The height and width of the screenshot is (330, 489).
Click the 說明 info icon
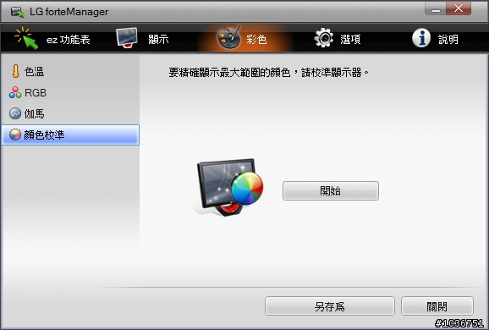click(x=421, y=38)
